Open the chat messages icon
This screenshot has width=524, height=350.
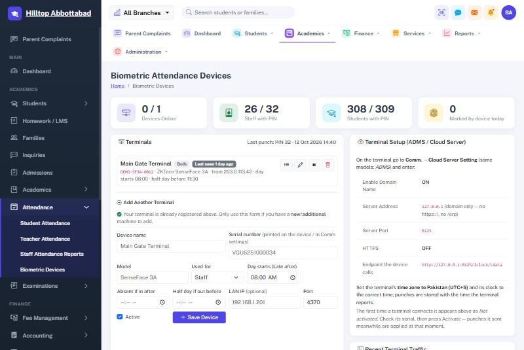pos(458,12)
